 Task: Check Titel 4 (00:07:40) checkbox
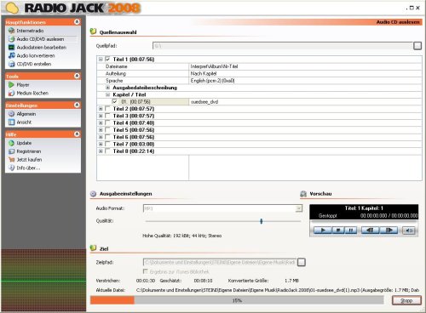107,122
